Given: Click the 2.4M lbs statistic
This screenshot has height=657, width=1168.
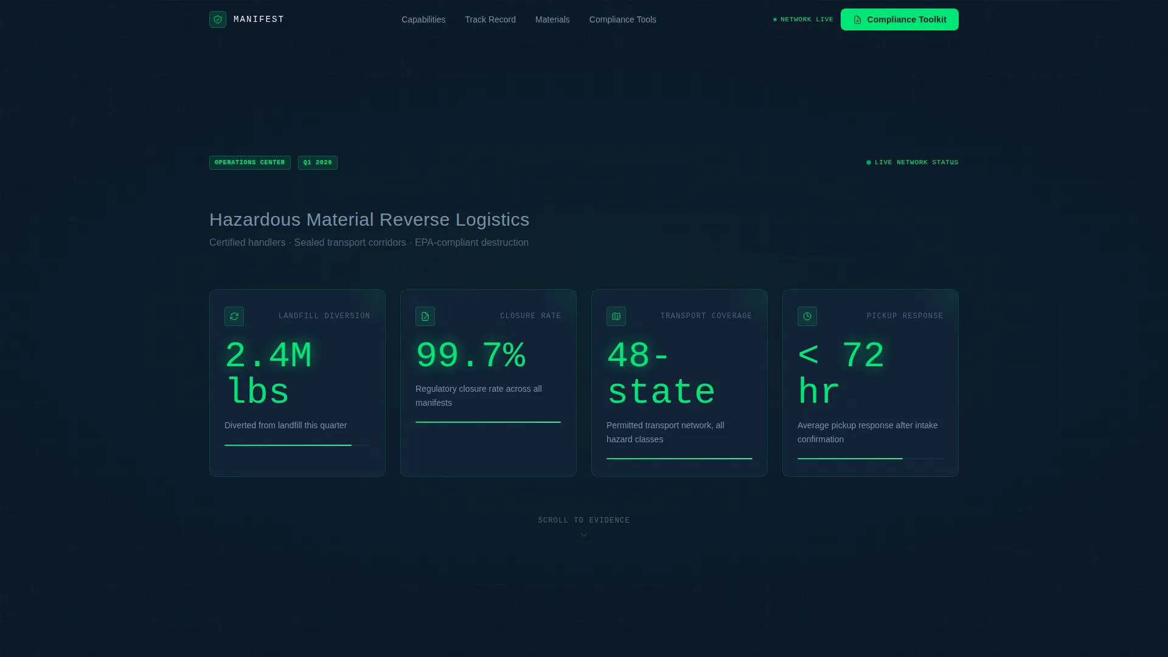Looking at the screenshot, I should point(268,374).
